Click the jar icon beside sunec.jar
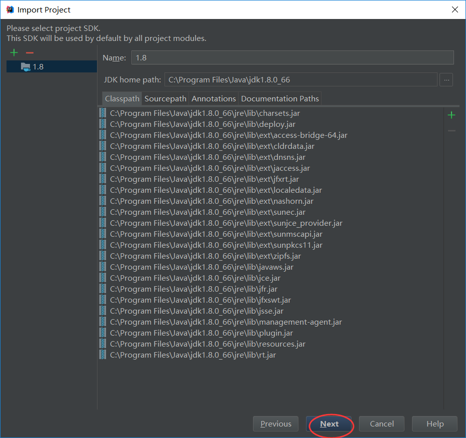The image size is (466, 438). tap(103, 212)
